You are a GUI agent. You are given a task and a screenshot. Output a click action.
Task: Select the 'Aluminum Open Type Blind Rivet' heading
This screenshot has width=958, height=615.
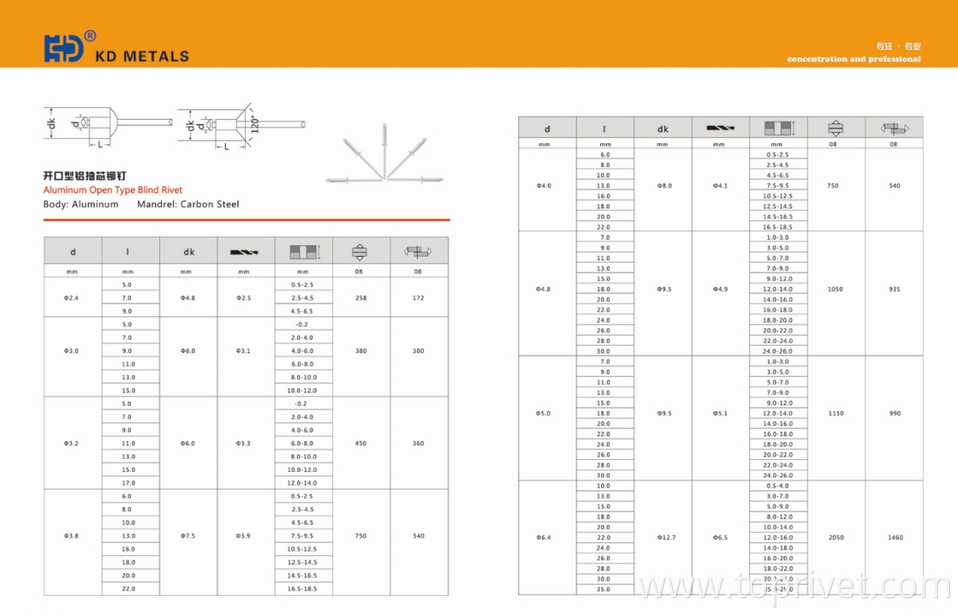click(x=113, y=190)
